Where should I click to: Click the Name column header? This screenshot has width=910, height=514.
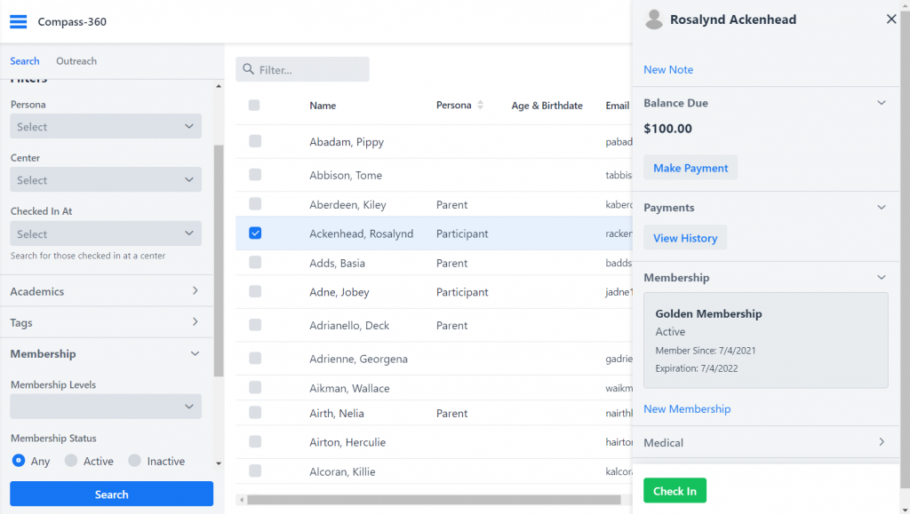click(x=323, y=106)
